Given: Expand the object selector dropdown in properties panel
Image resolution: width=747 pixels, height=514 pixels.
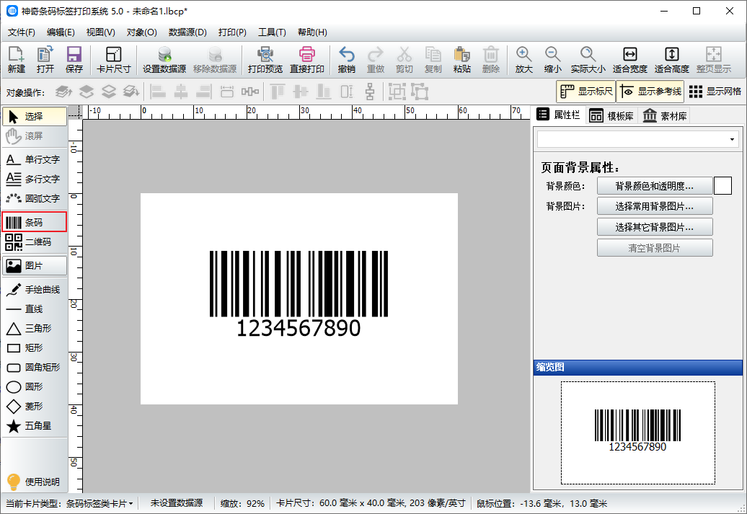Looking at the screenshot, I should [733, 139].
